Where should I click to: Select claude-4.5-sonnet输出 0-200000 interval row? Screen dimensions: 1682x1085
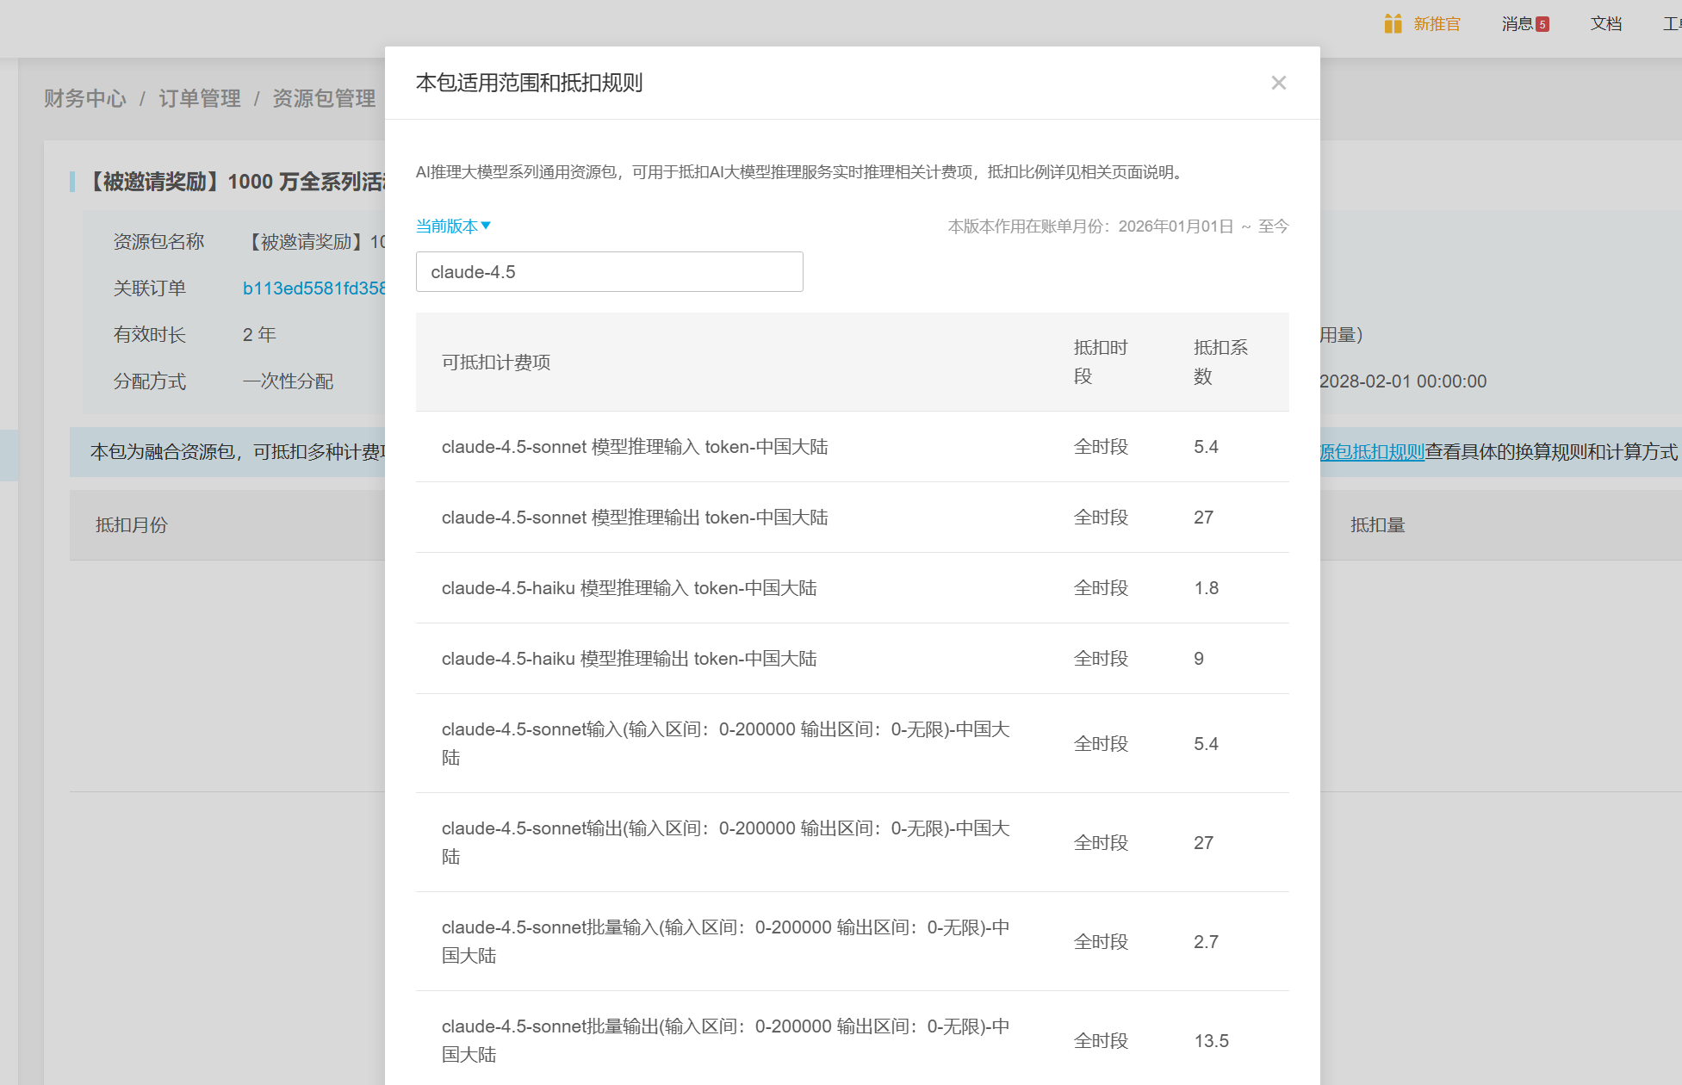(853, 842)
